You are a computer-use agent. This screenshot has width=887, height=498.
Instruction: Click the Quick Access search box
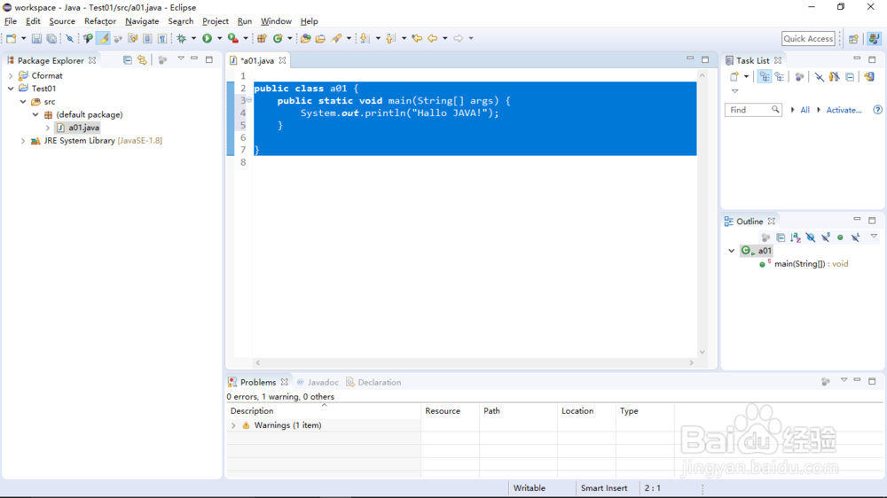tap(808, 38)
